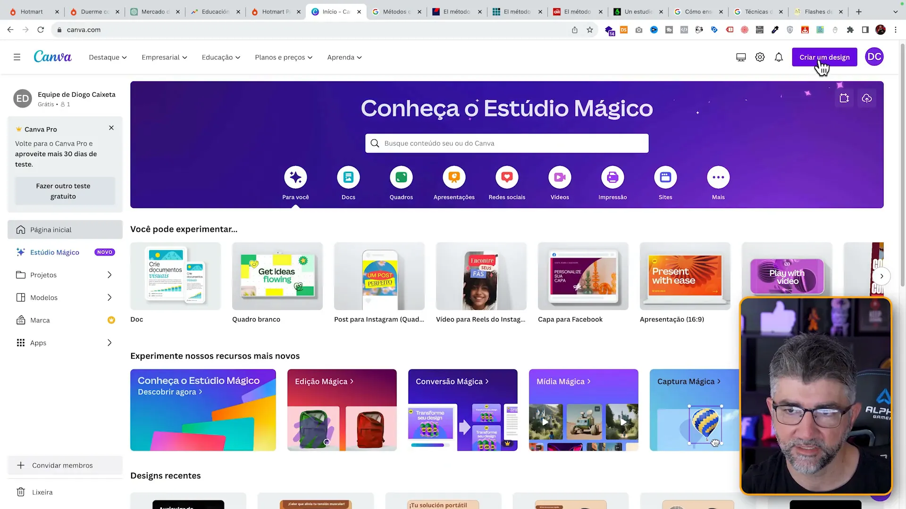906x509 pixels.
Task: Open the browser tab list chevron
Action: point(896,12)
